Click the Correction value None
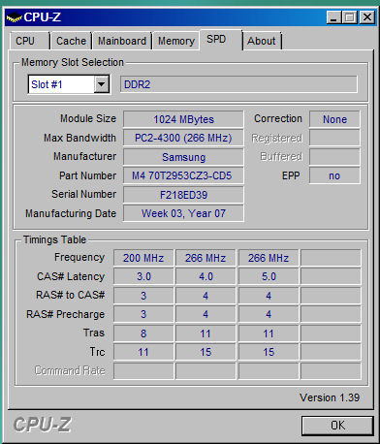 (x=334, y=119)
